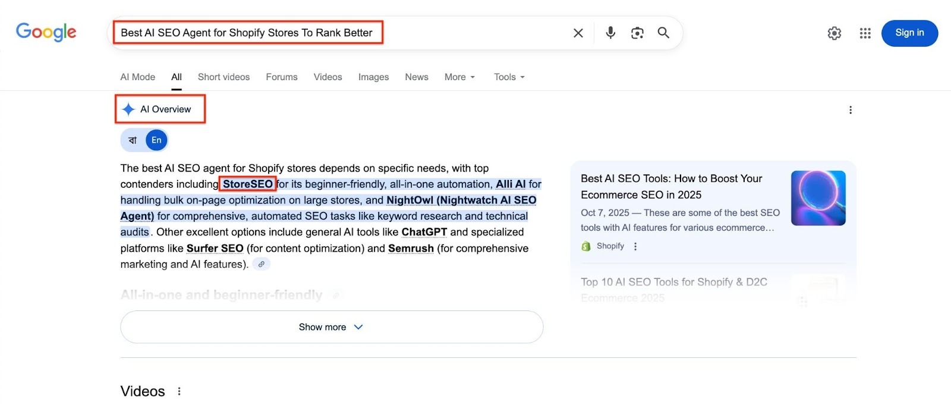
Task: Open the source card thumbnail image
Action: coord(818,198)
